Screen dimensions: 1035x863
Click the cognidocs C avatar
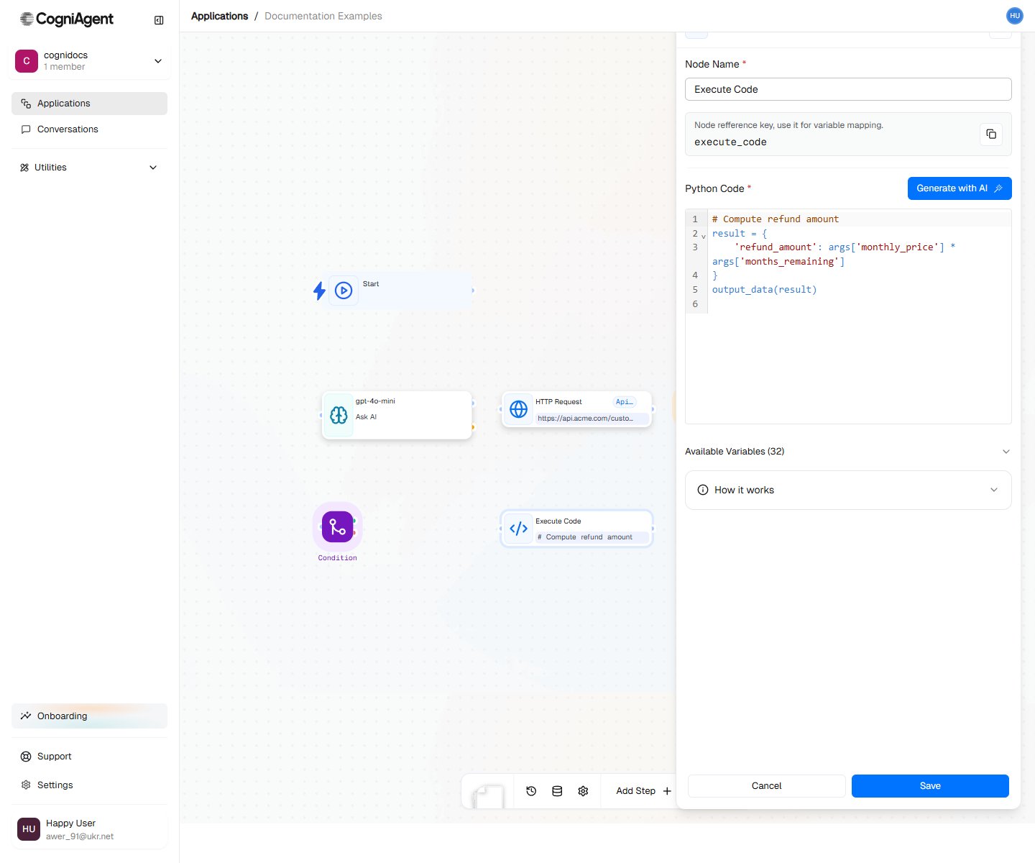[27, 61]
